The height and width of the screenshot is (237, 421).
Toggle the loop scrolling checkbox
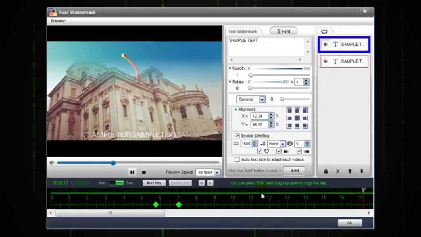(x=260, y=151)
